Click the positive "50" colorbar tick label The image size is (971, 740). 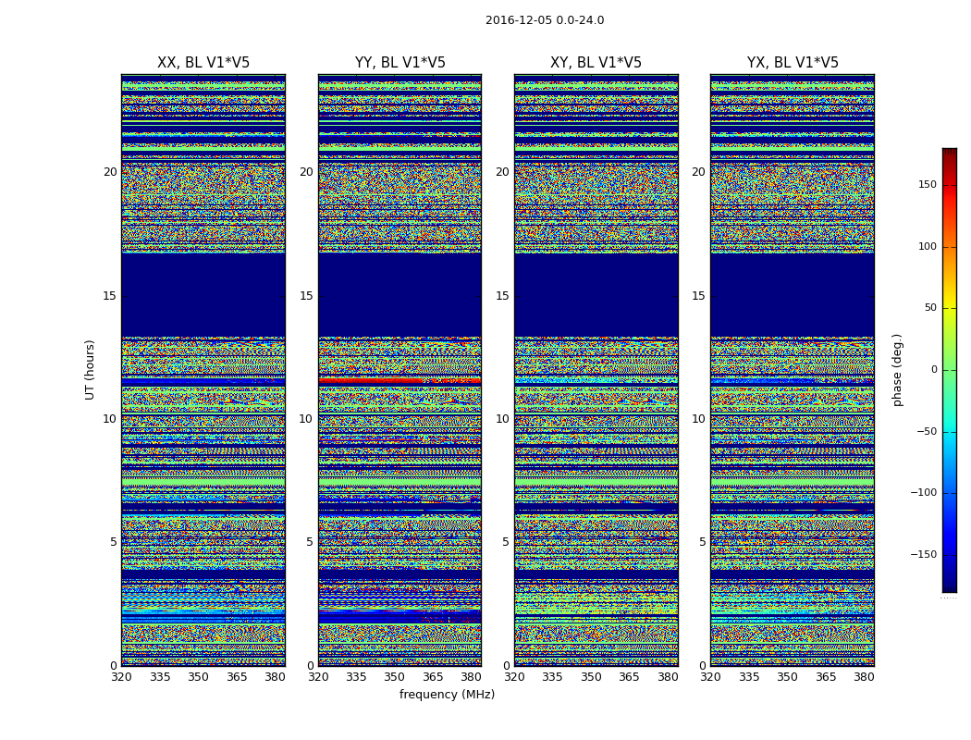tap(930, 308)
